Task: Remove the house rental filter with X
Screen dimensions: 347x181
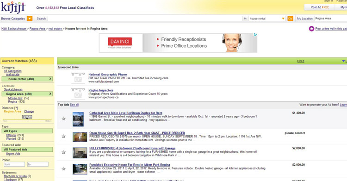Action: tap(50, 79)
